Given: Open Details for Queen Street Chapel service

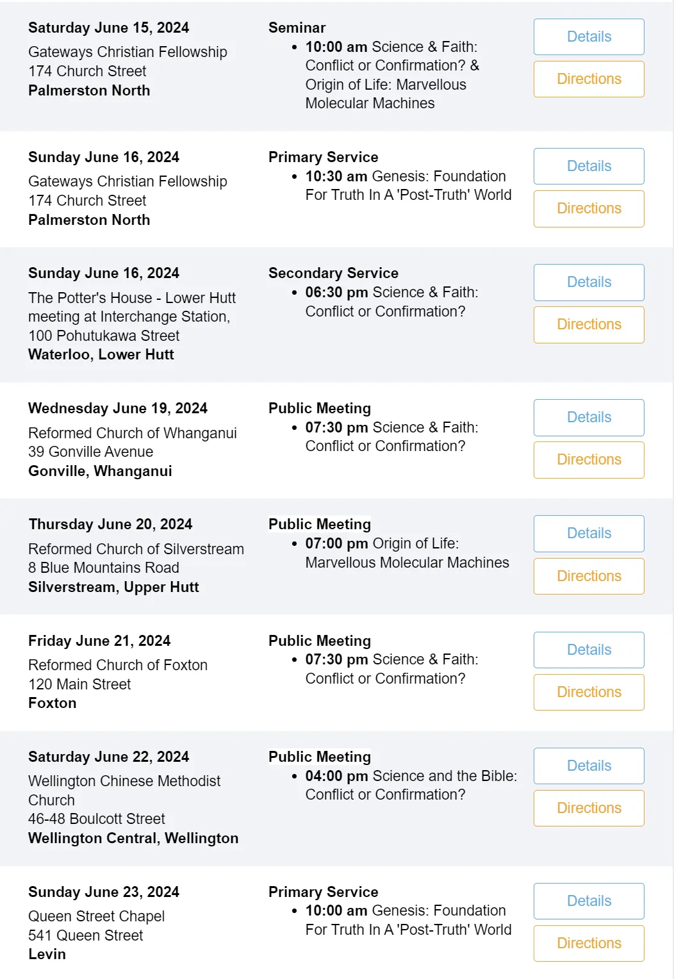Looking at the screenshot, I should [x=589, y=901].
